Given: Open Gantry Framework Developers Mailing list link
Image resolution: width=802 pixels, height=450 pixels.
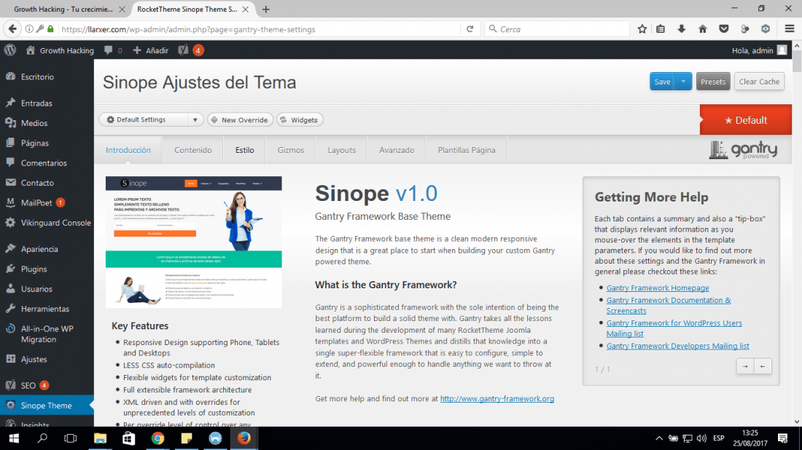Looking at the screenshot, I should tap(678, 346).
